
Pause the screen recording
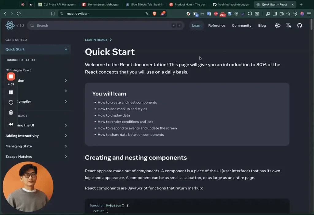[x=11, y=92]
